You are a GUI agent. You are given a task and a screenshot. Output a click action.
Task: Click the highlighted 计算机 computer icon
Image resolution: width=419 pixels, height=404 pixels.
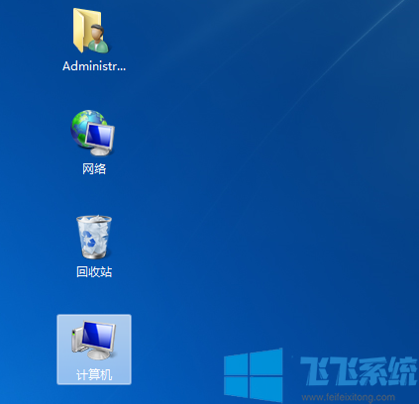coord(94,350)
